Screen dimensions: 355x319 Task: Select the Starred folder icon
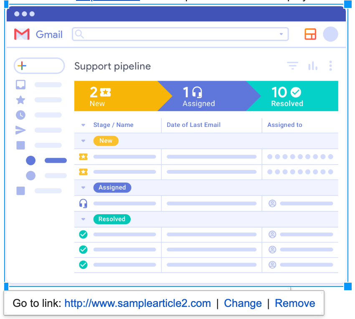tap(20, 100)
